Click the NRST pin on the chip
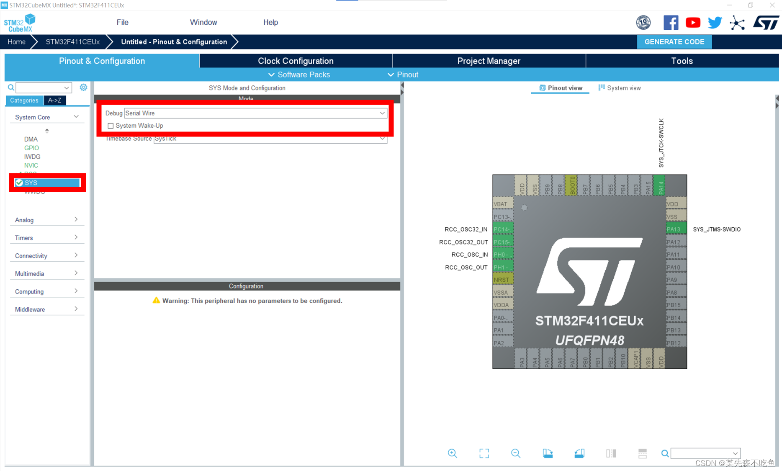This screenshot has height=471, width=782. pyautogui.click(x=503, y=280)
